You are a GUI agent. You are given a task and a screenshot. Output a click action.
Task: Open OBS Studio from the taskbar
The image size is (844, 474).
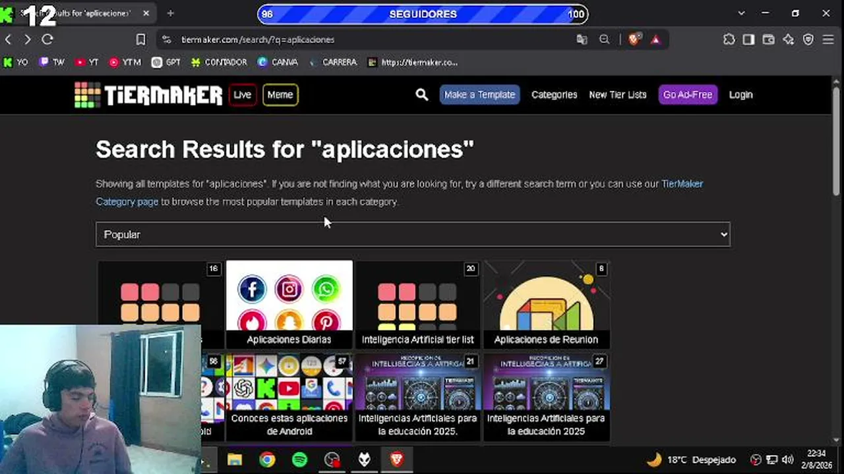tap(332, 459)
